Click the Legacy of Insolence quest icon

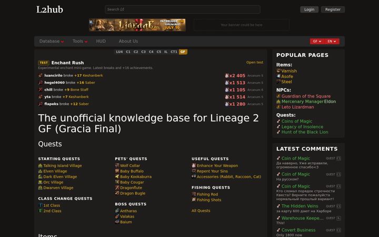(x=278, y=126)
